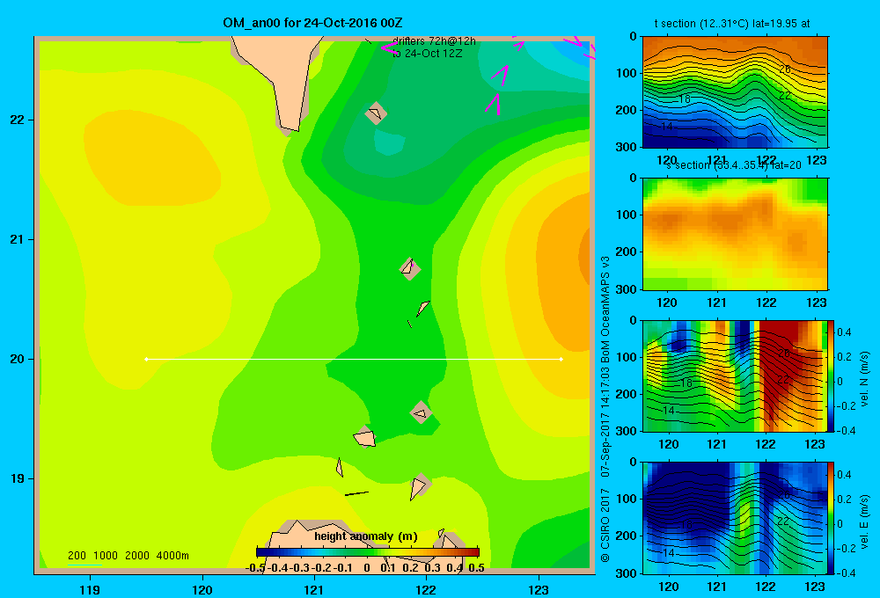880x598 pixels.
Task: Click the 26 contour label in temperature section
Action: (785, 69)
